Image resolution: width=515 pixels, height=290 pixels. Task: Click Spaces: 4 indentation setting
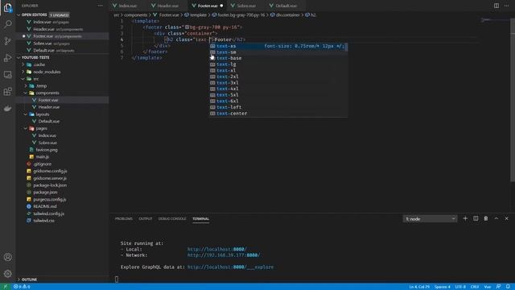(x=442, y=287)
